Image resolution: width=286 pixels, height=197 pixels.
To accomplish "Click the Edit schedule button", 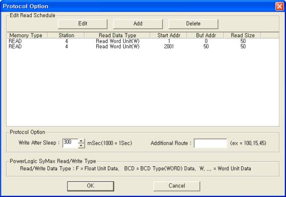I will (x=83, y=24).
